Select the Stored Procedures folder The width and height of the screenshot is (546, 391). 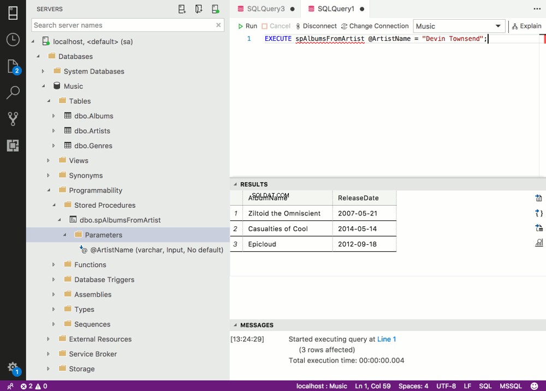click(105, 205)
